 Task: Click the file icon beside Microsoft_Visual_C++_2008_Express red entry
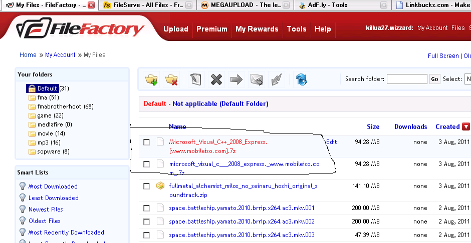tap(160, 141)
